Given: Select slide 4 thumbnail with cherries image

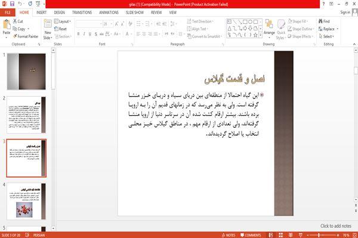Looking at the screenshot, I should click(x=26, y=201).
